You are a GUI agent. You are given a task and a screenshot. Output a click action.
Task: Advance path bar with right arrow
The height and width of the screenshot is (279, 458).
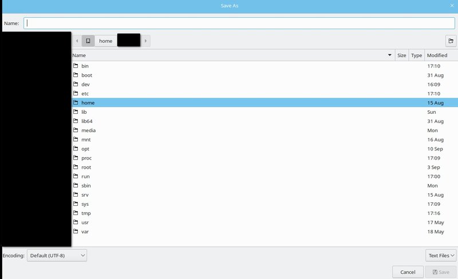click(x=145, y=41)
